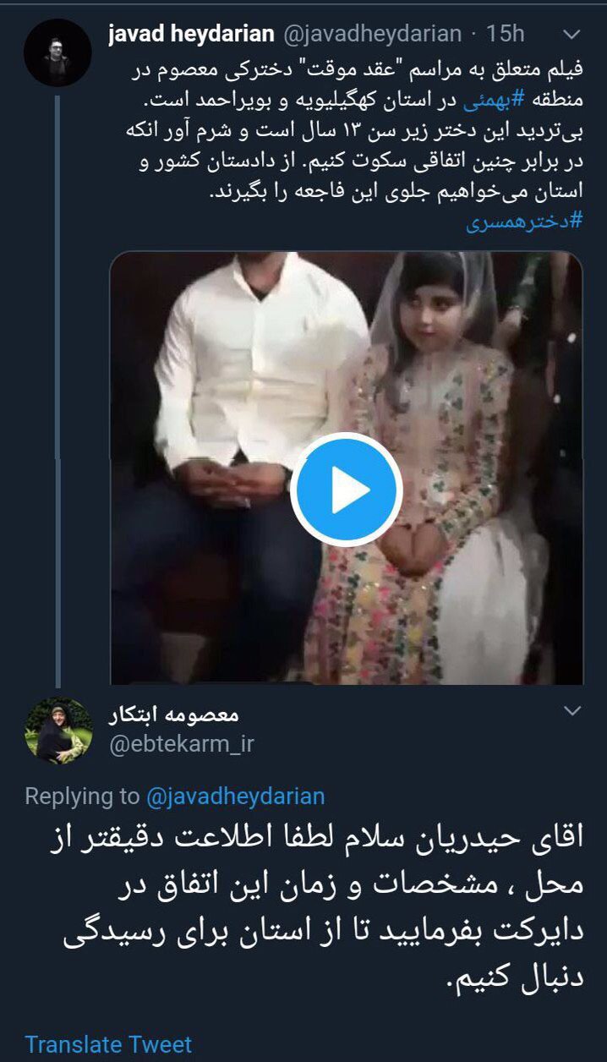
Task: Click the 15h timestamp on the tweet
Action: (506, 34)
